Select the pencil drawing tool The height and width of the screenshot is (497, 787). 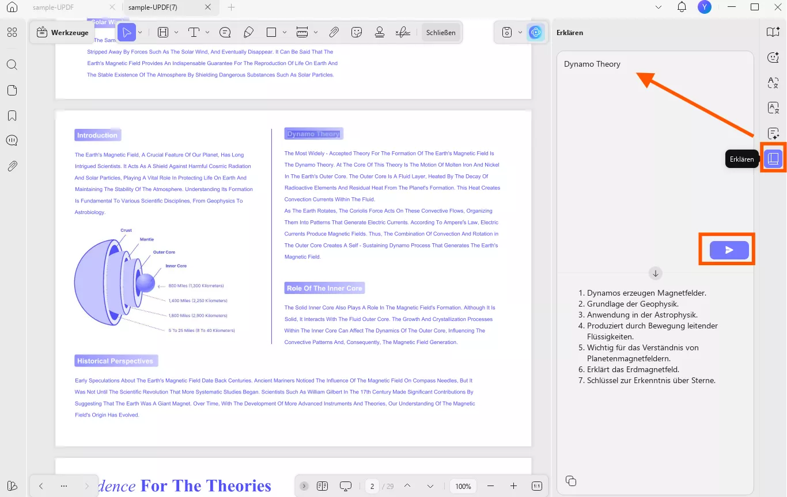249,33
